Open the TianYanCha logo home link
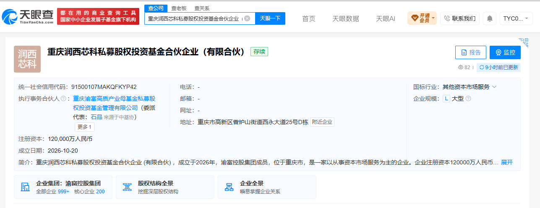 coord(28,16)
